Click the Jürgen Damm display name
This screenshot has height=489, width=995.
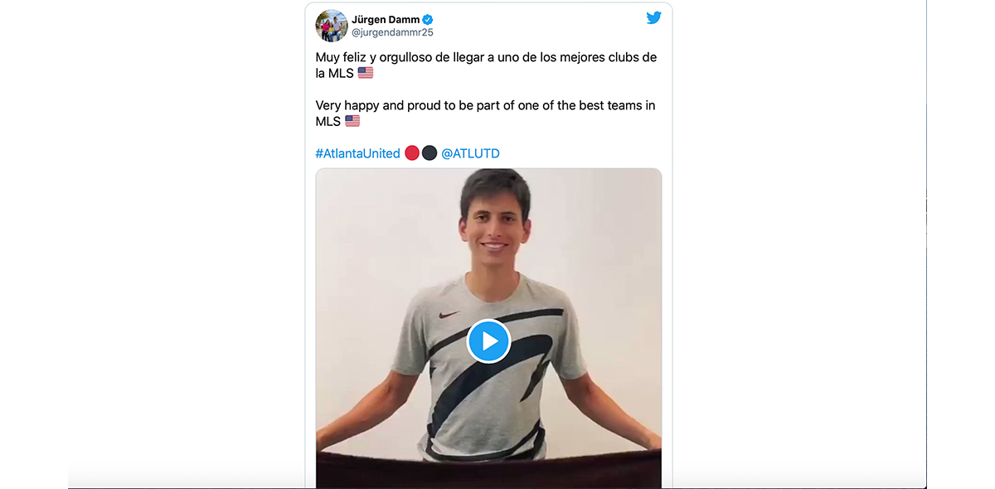tap(386, 19)
